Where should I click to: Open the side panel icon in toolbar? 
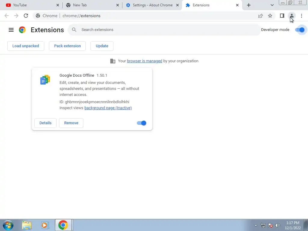pos(282,16)
